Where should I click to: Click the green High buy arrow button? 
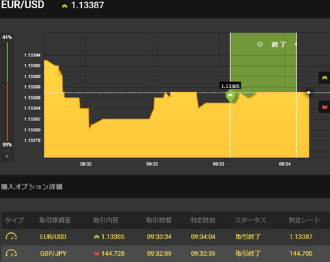click(324, 78)
